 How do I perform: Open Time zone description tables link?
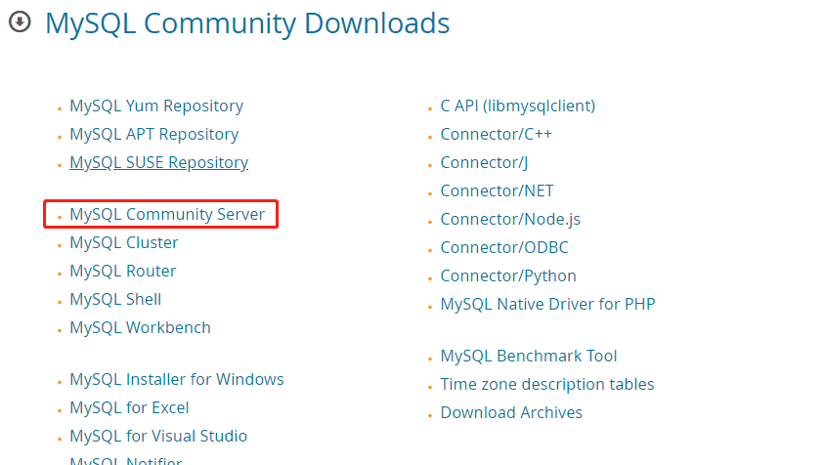tap(547, 384)
